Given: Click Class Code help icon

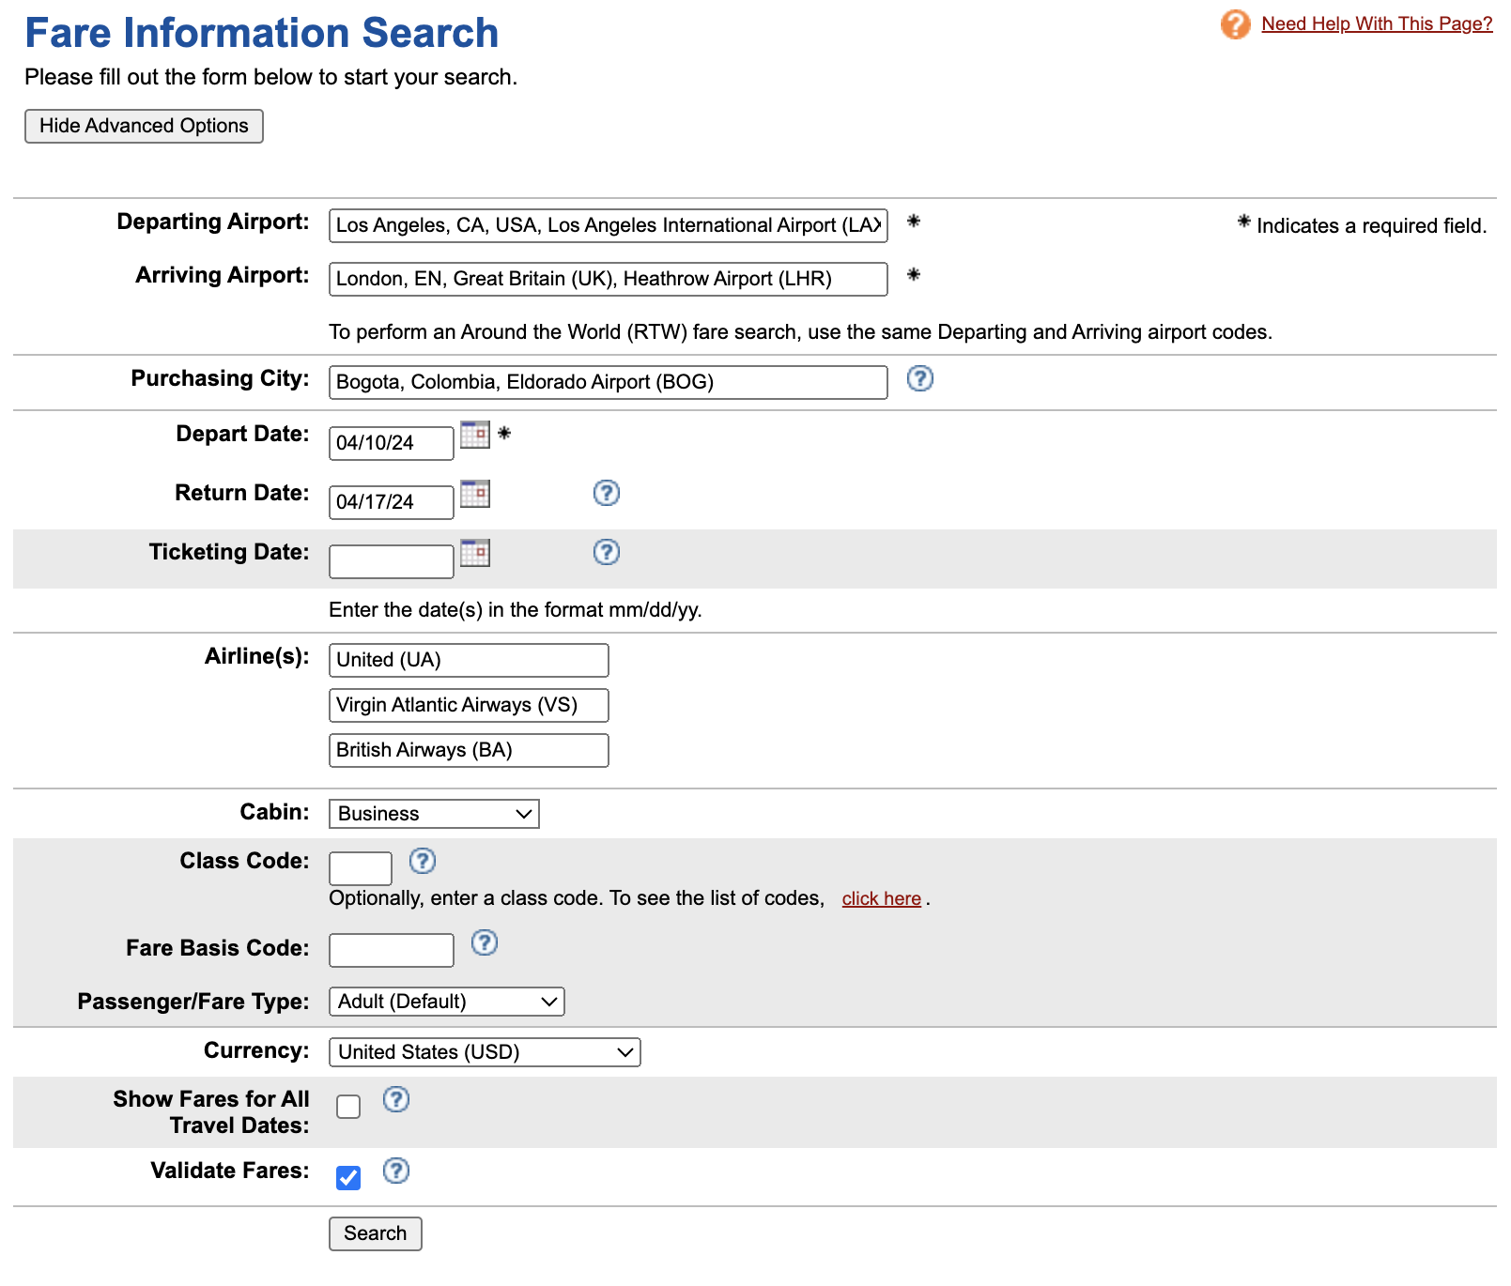Looking at the screenshot, I should tap(423, 861).
